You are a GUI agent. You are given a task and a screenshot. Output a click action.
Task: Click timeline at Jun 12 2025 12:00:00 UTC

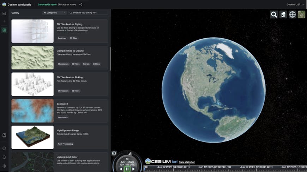[x=256, y=167]
